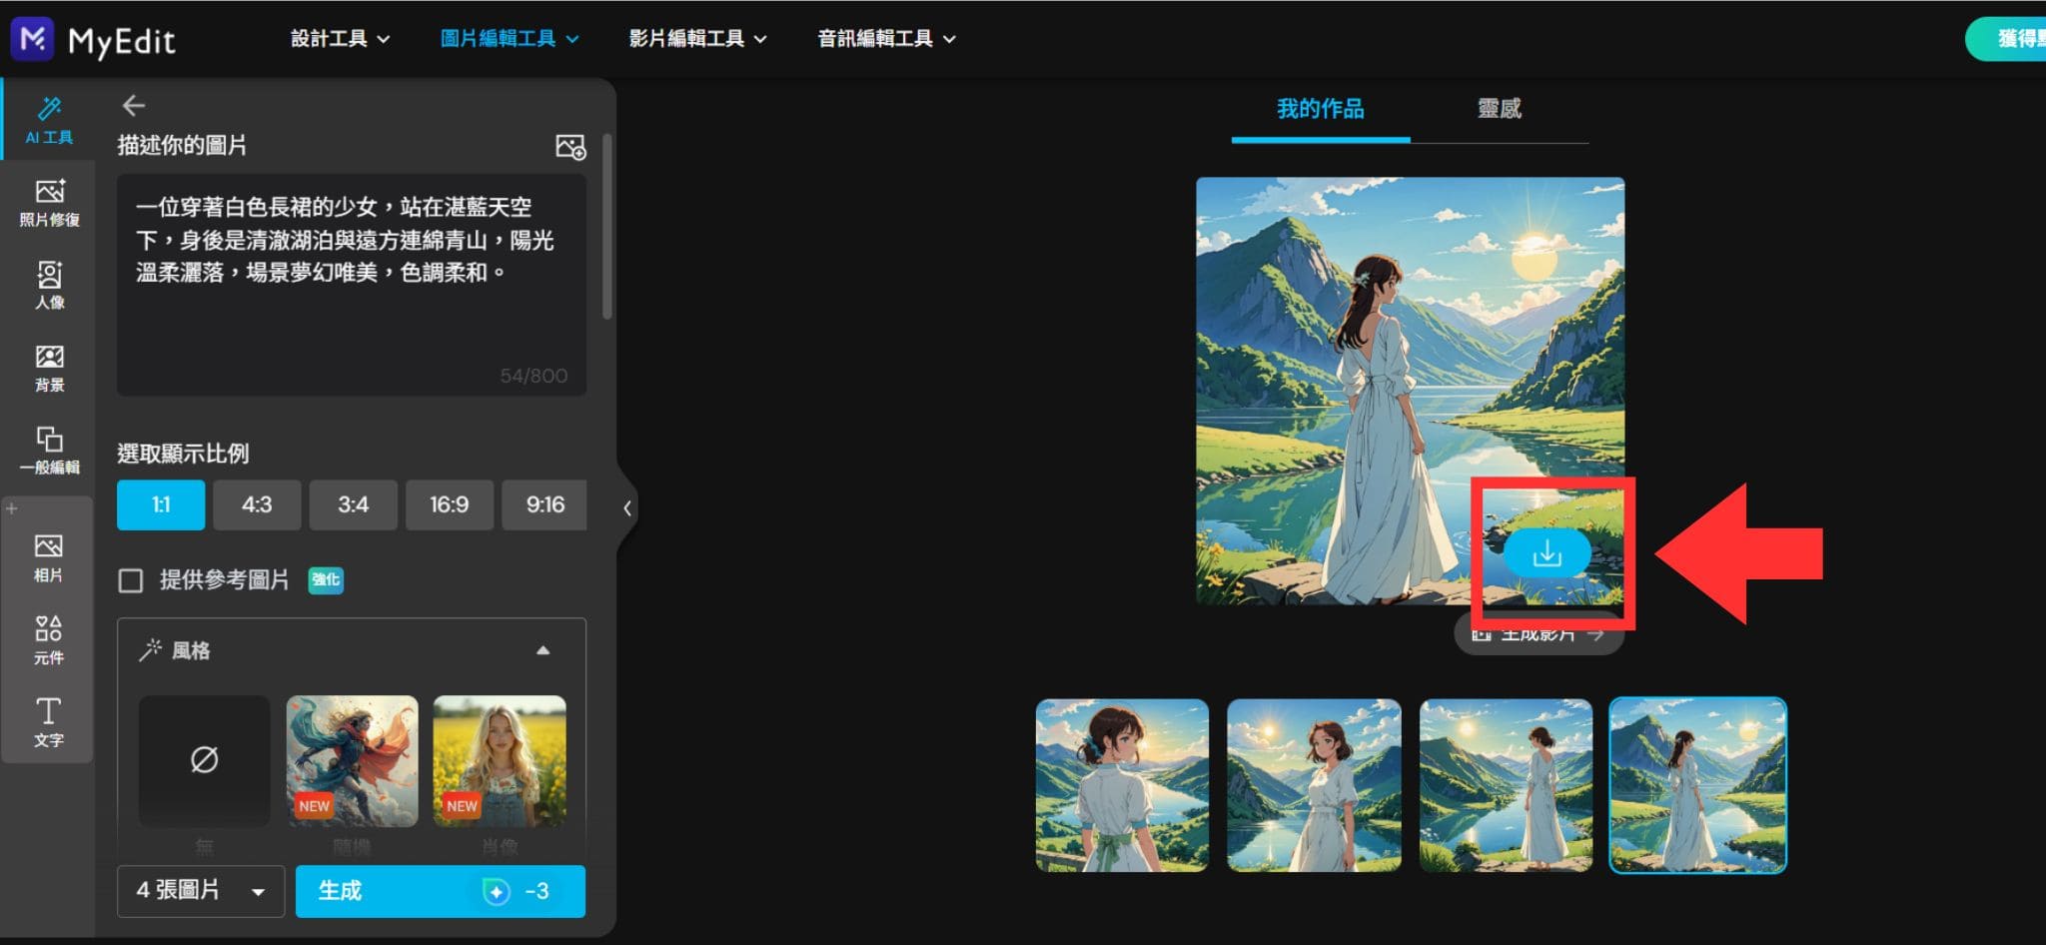Open the 人像 portrait tool
Image resolution: width=2046 pixels, height=945 pixels.
click(x=49, y=285)
